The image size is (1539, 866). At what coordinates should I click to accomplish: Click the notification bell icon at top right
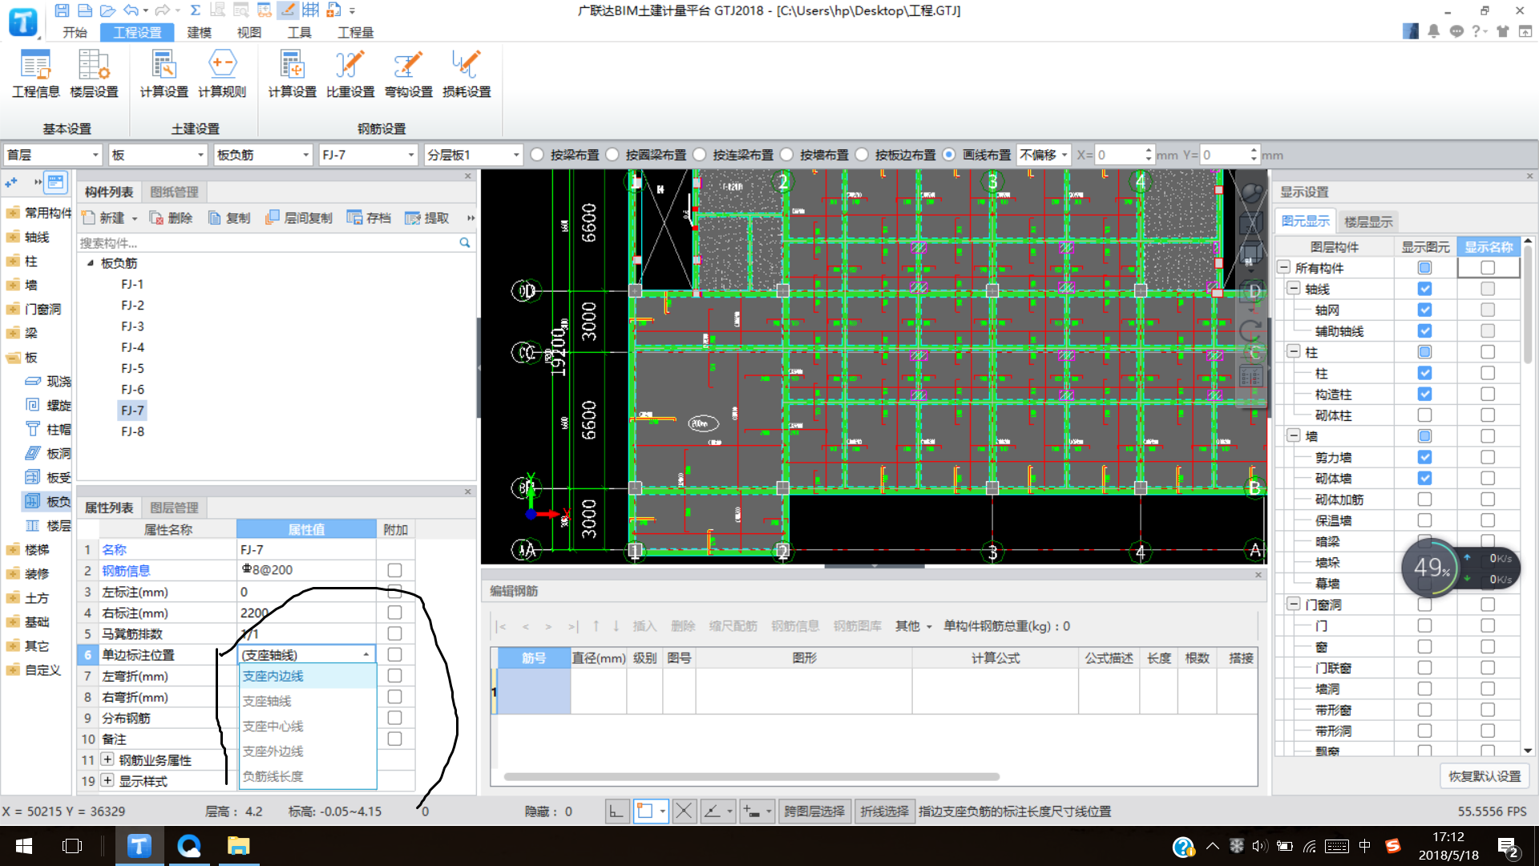coord(1433,31)
